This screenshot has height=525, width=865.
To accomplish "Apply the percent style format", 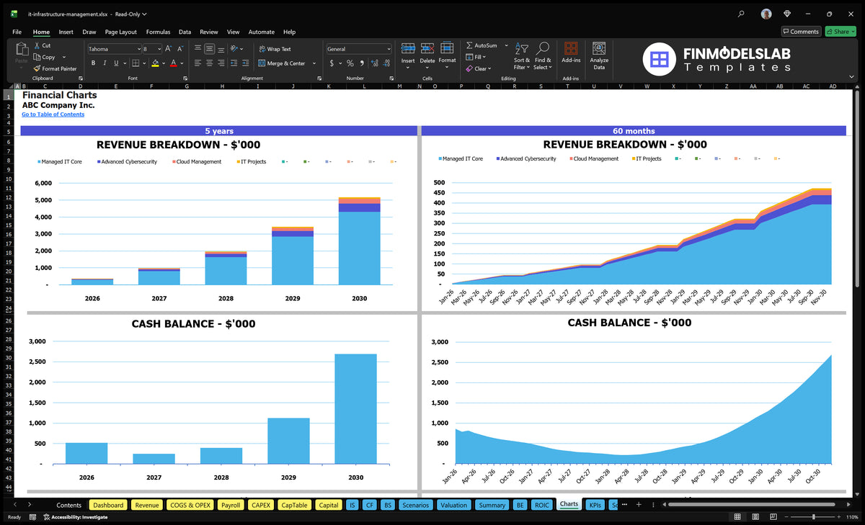I will (x=350, y=63).
